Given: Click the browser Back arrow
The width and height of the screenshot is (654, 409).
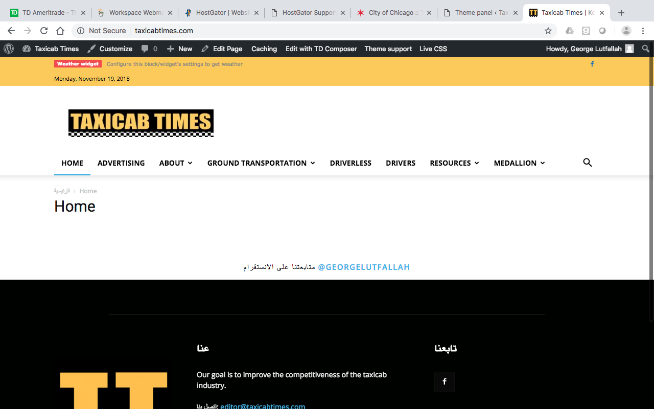Looking at the screenshot, I should coord(11,31).
